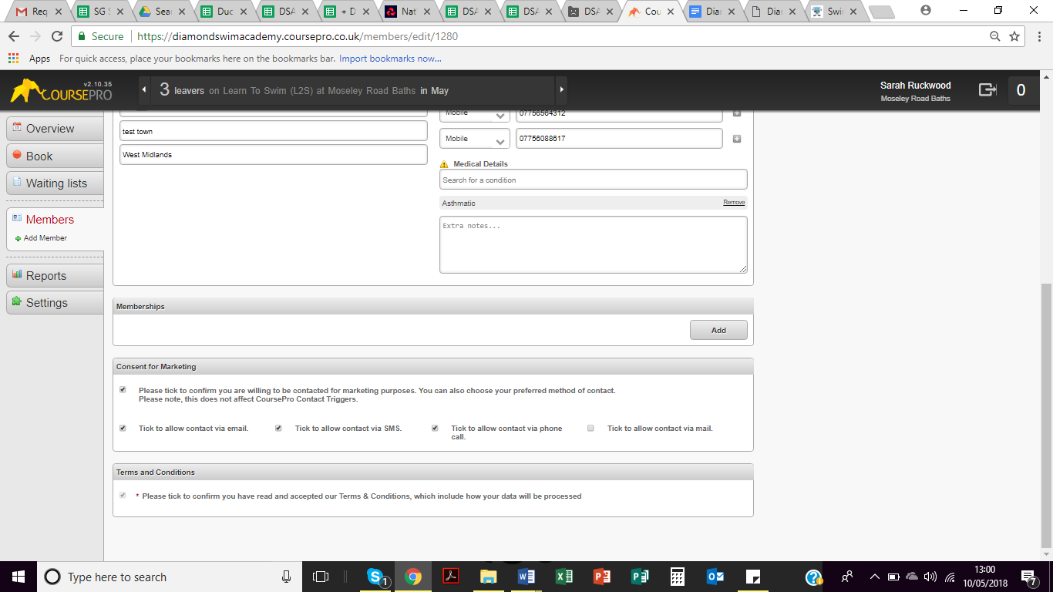Click plus icon beside number 07756564312
The width and height of the screenshot is (1053, 592).
[736, 113]
